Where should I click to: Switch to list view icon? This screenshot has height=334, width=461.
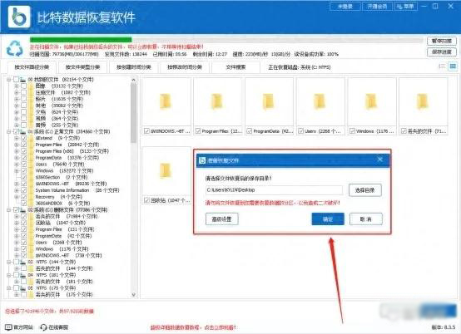point(442,66)
